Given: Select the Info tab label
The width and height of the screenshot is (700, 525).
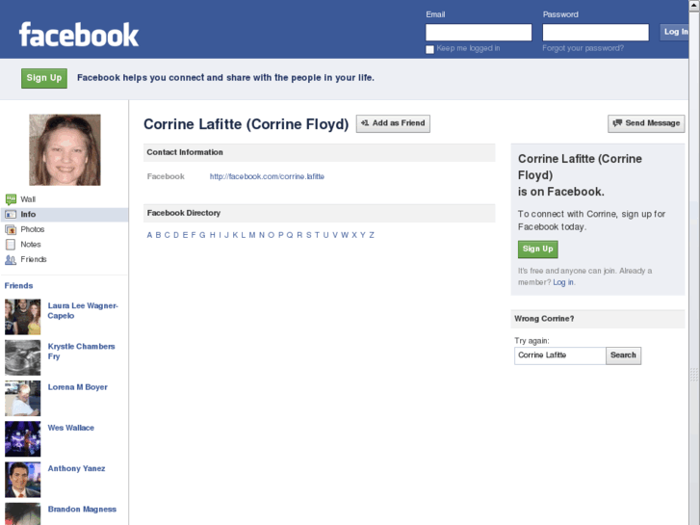Looking at the screenshot, I should (28, 215).
